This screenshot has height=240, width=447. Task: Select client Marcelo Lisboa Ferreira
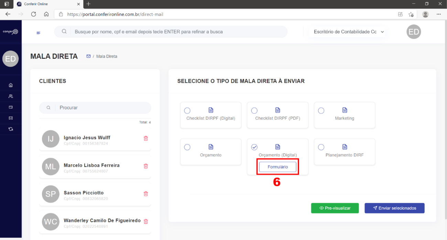click(95, 167)
